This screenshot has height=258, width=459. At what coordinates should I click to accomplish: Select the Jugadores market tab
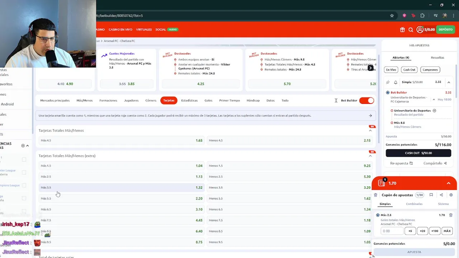(131, 100)
